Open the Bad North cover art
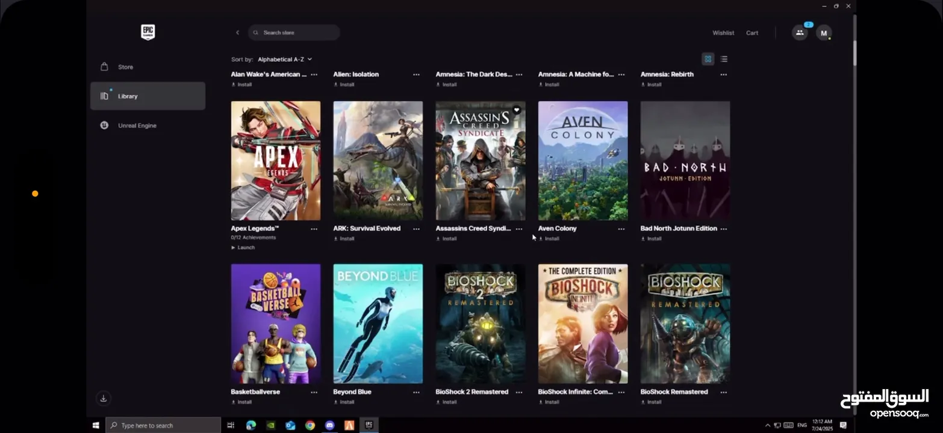Screen dimensions: 943x433 pos(685,161)
